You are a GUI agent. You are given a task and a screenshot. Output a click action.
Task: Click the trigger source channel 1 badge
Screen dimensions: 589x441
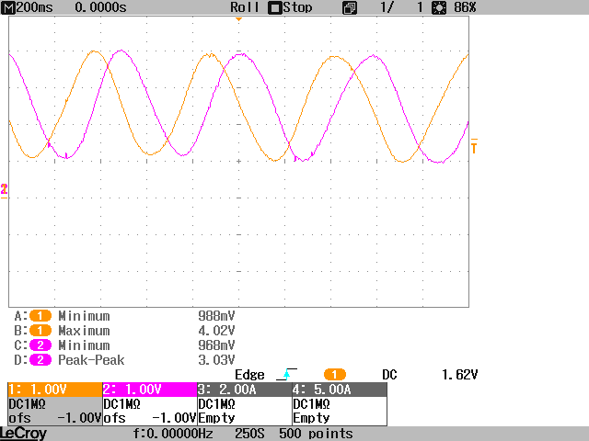coord(335,375)
